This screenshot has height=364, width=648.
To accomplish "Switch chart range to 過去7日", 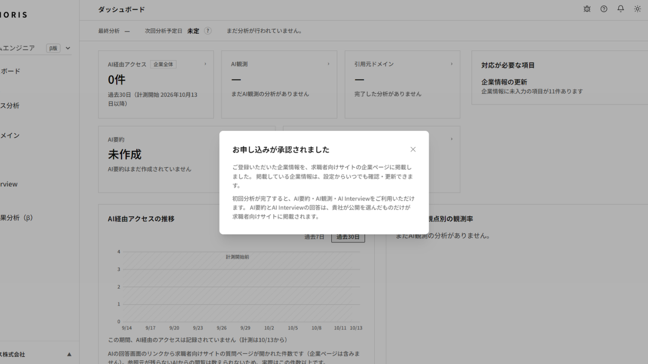I will 315,237.
